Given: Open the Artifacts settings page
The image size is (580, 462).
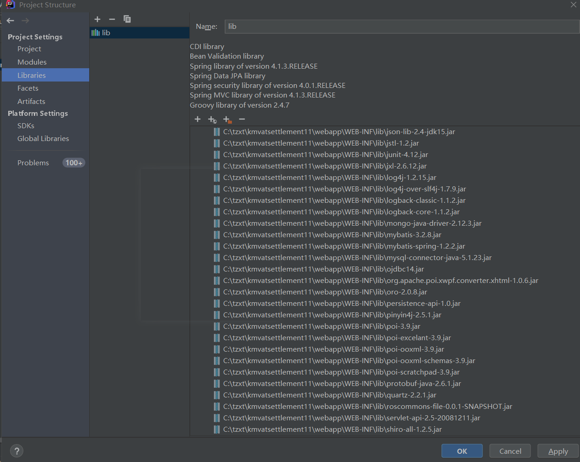Looking at the screenshot, I should point(31,102).
